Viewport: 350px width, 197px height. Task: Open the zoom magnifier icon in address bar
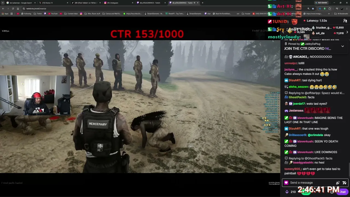308,8
